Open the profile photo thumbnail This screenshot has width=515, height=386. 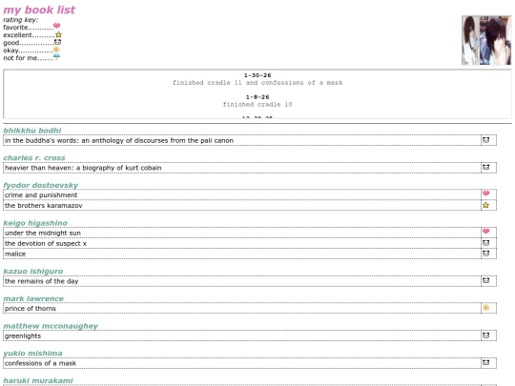pos(486,40)
